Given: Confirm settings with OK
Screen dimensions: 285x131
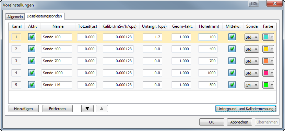Looking at the screenshot, I should [x=212, y=122].
